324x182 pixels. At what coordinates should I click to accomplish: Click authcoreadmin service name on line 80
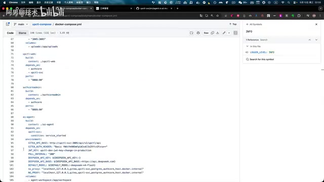[x=32, y=87]
